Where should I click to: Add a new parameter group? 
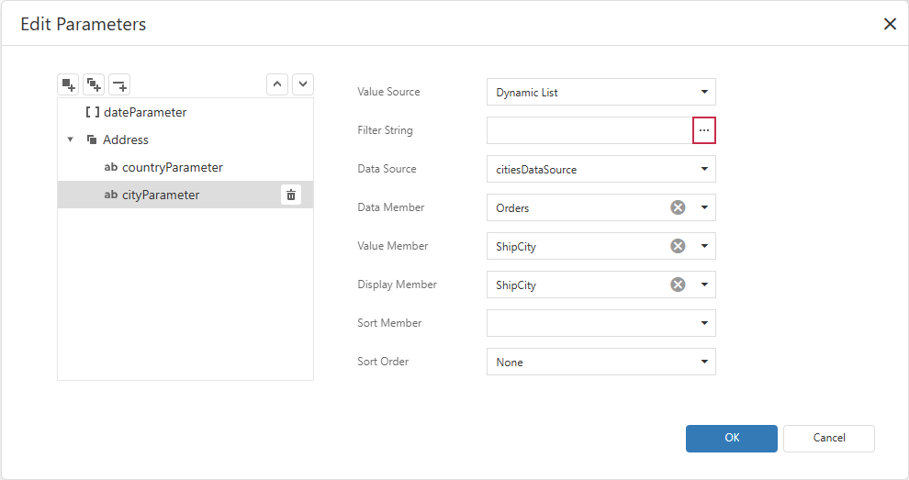[94, 84]
